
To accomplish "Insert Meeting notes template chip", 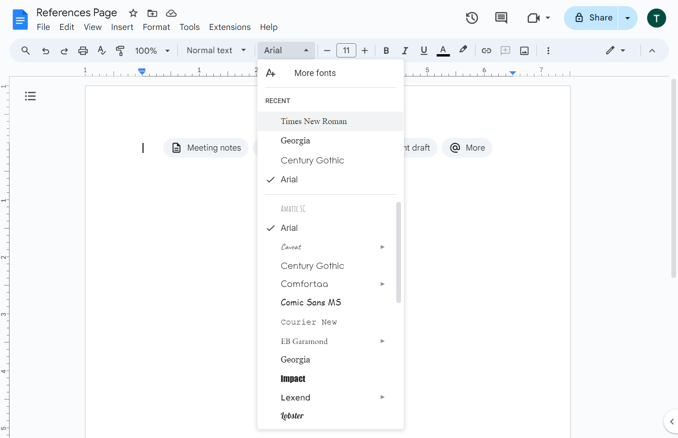I will pos(206,148).
